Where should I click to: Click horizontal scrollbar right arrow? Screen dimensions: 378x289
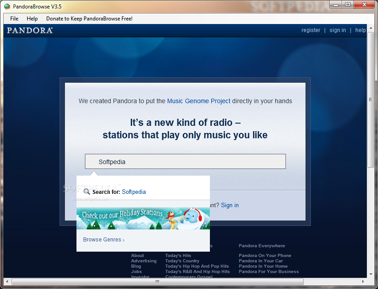[x=363, y=281]
